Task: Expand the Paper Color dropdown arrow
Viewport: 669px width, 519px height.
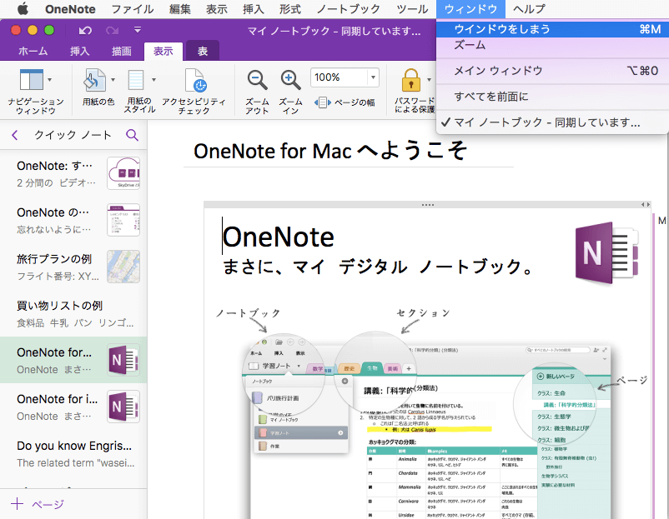Action: click(x=113, y=80)
